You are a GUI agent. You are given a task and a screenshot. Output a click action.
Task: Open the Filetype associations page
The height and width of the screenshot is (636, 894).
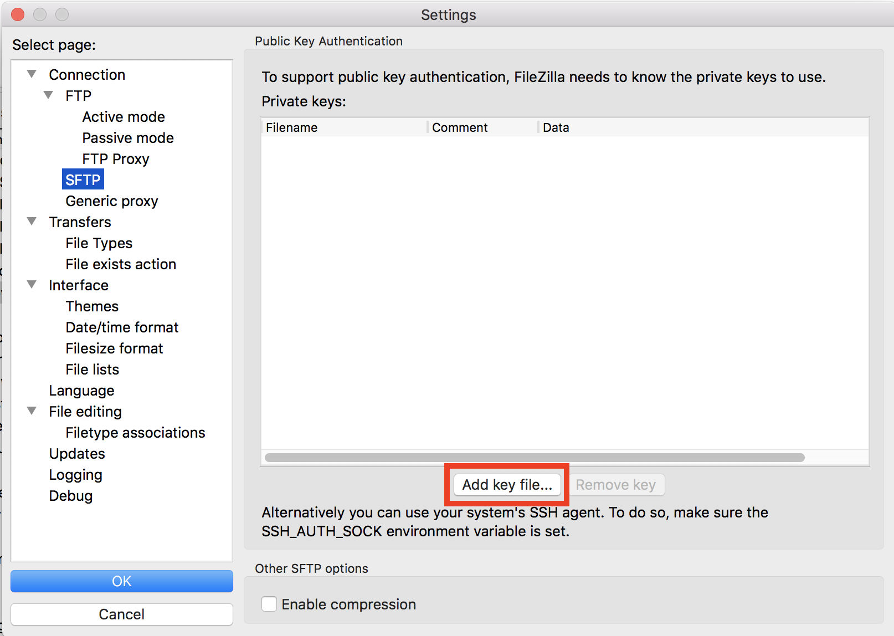point(135,432)
